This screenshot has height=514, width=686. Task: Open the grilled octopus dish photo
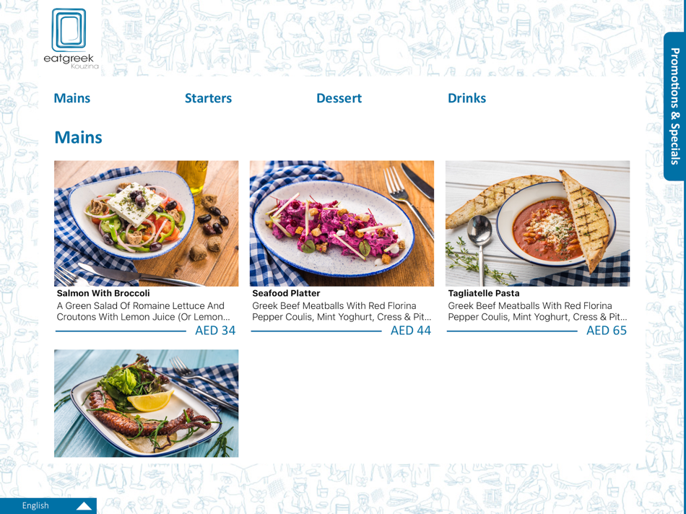146,403
